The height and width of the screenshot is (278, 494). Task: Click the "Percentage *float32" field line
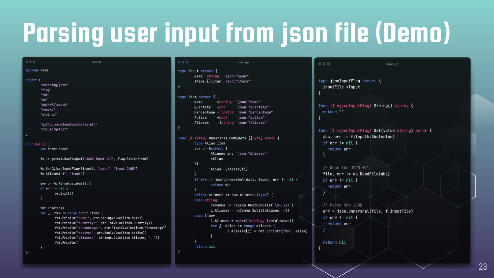coord(234,112)
